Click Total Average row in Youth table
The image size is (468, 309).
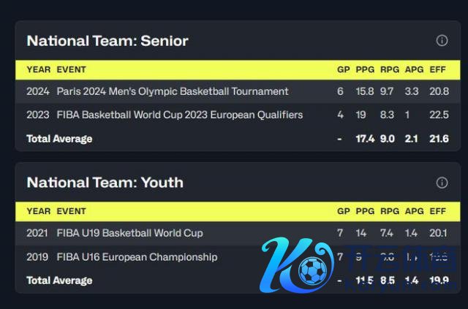[59, 280]
